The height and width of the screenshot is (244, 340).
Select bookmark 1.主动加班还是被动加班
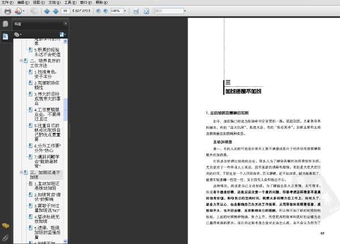coord(46,186)
